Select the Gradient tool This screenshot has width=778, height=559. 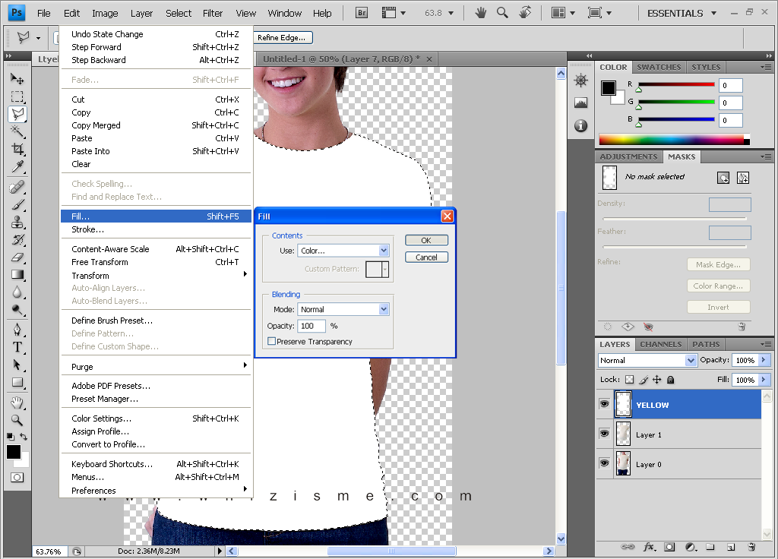point(17,275)
